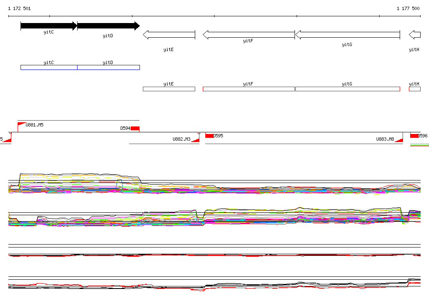
Task: Click the D595 red block marker
Action: click(x=209, y=136)
